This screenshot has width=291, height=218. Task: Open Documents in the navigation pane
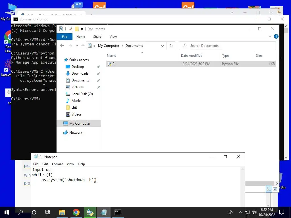[x=80, y=80]
